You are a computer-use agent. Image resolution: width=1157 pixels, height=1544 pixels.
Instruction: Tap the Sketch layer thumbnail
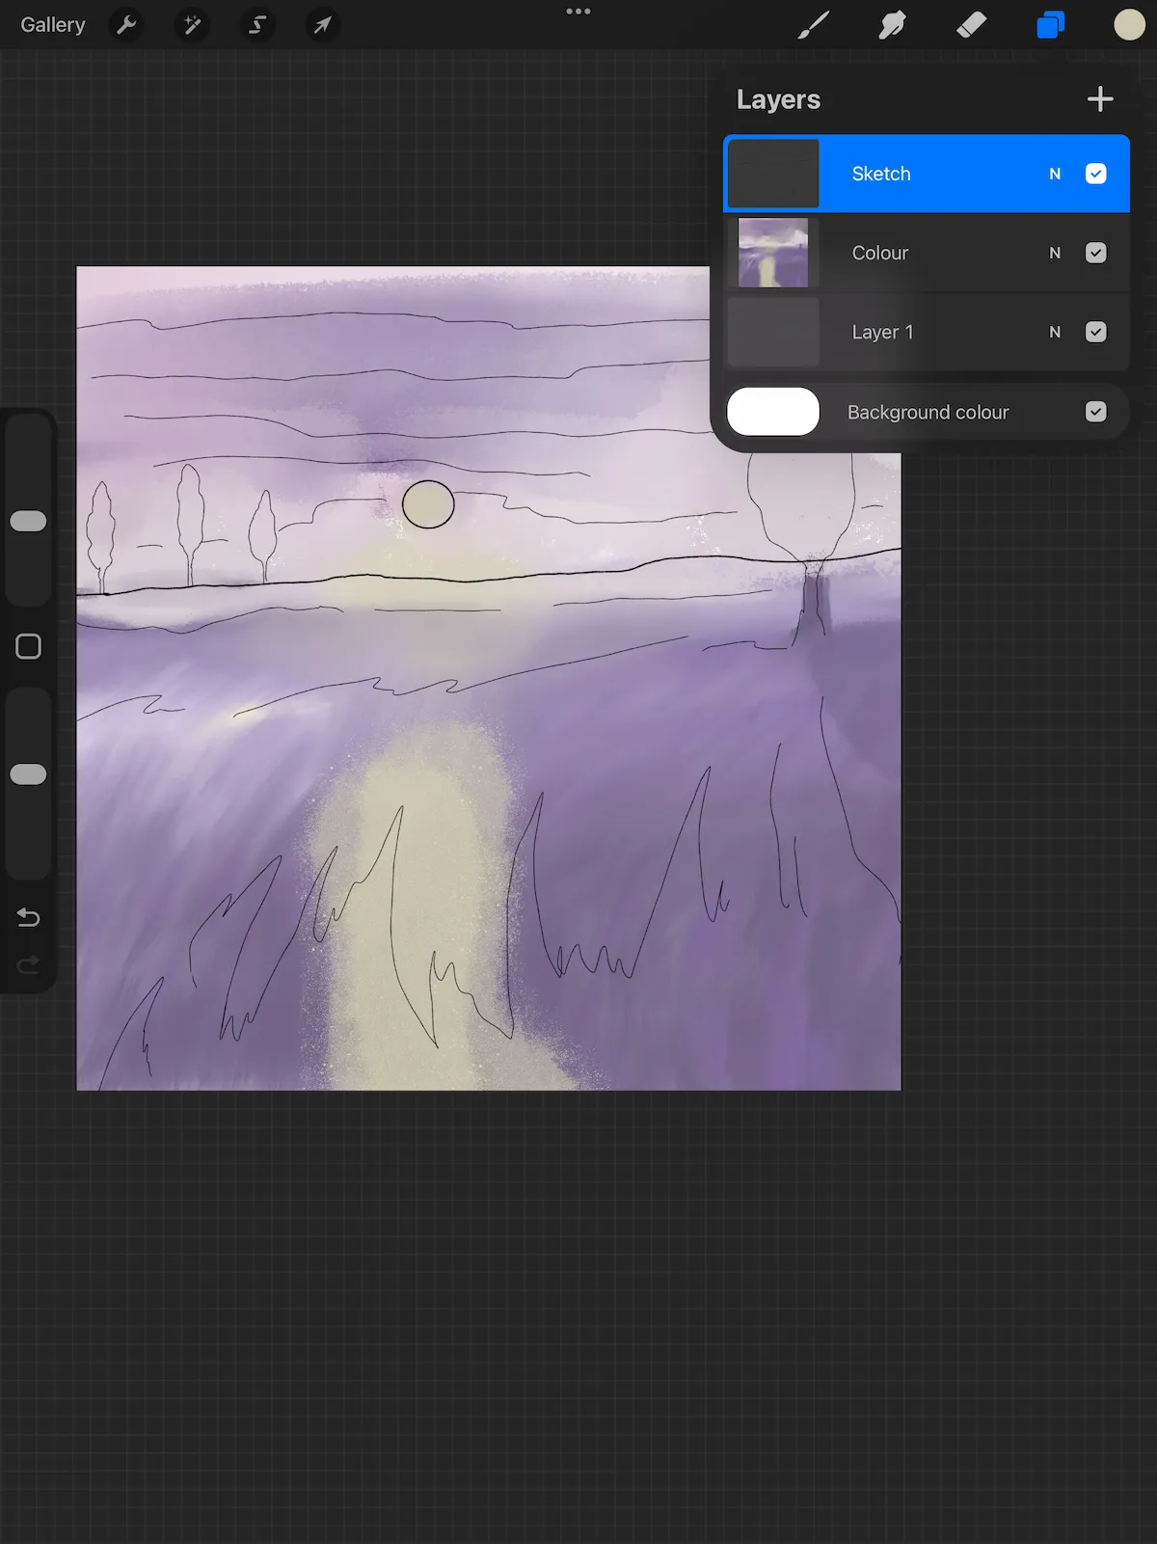pyautogui.click(x=773, y=174)
